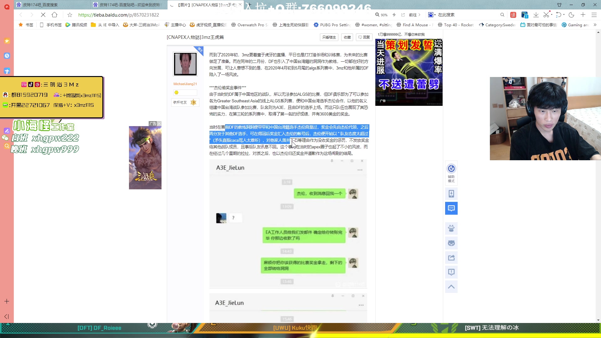Click the lightning speed-mode icon

[394, 15]
